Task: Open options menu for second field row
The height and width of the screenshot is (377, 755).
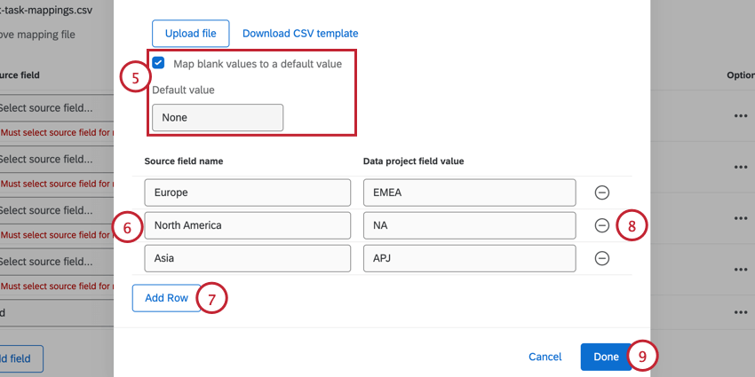Action: click(x=740, y=167)
